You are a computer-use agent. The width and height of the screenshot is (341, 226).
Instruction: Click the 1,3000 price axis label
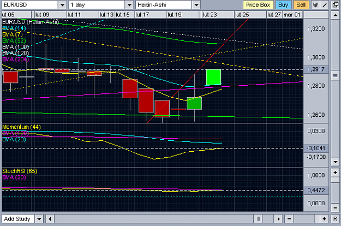(x=316, y=57)
